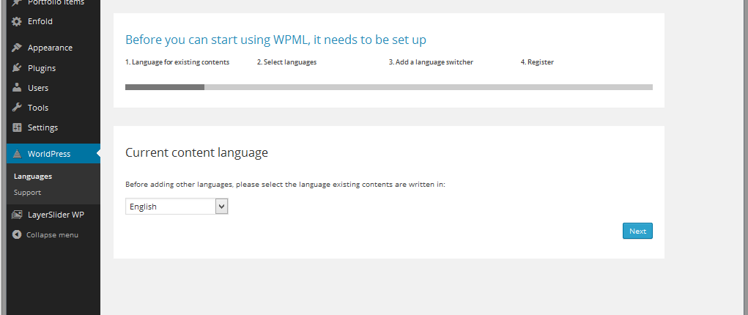This screenshot has width=748, height=315.
Task: Click the Appearance paintbrush icon
Action: pyautogui.click(x=17, y=48)
